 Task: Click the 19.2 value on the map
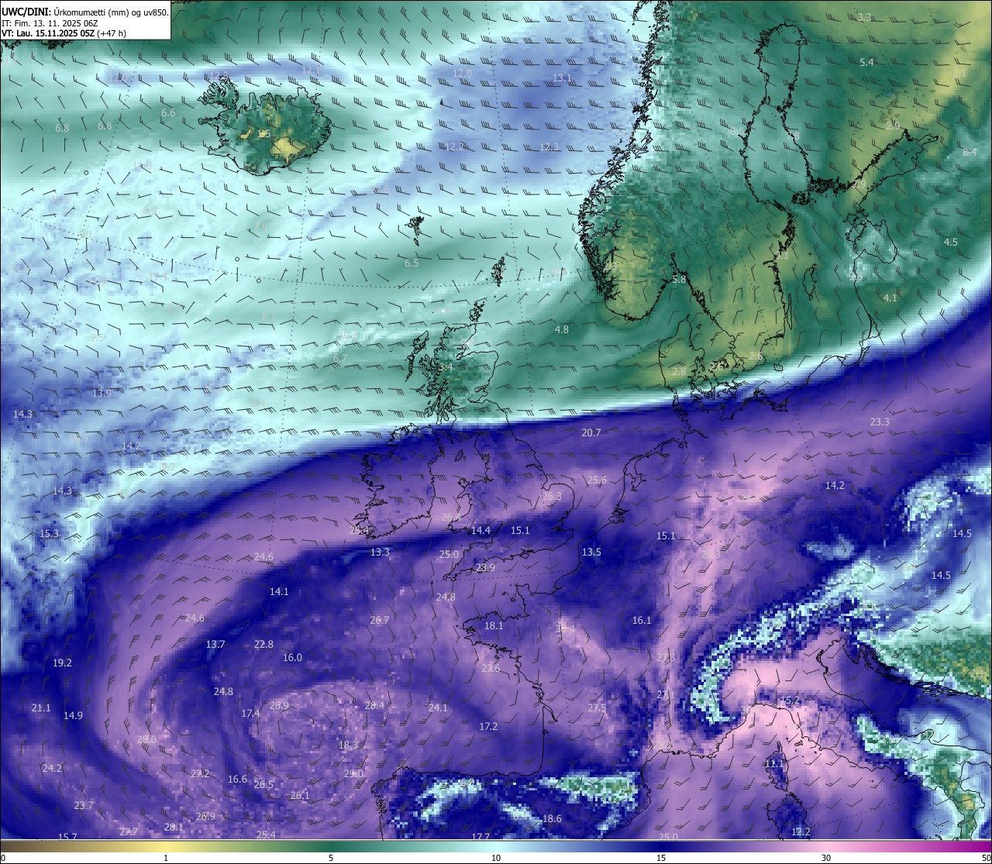point(62,663)
